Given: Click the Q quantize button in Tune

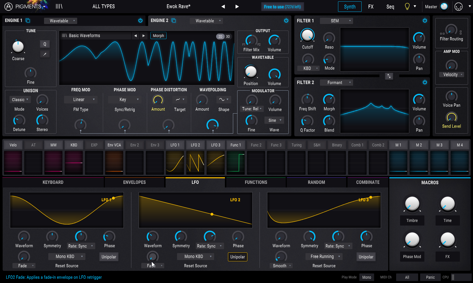Looking at the screenshot, I should coord(45,44).
